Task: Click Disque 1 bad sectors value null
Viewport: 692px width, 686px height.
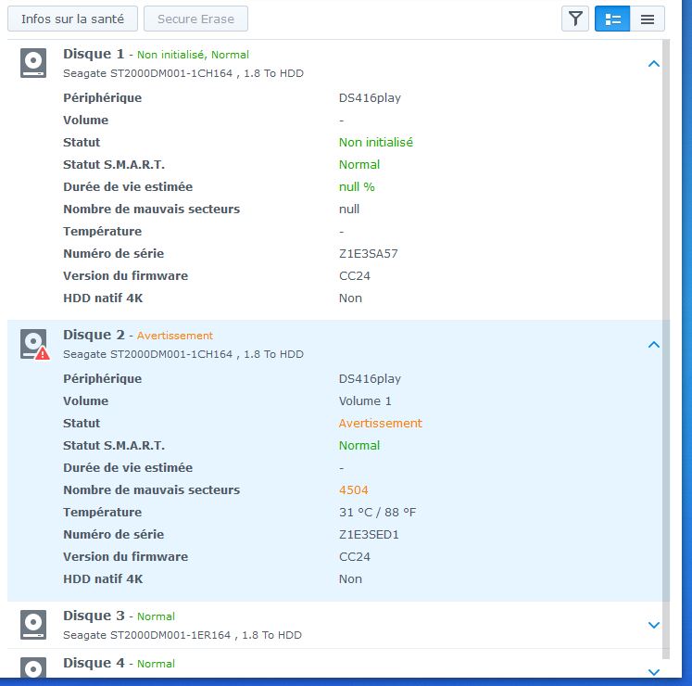Action: click(x=349, y=209)
